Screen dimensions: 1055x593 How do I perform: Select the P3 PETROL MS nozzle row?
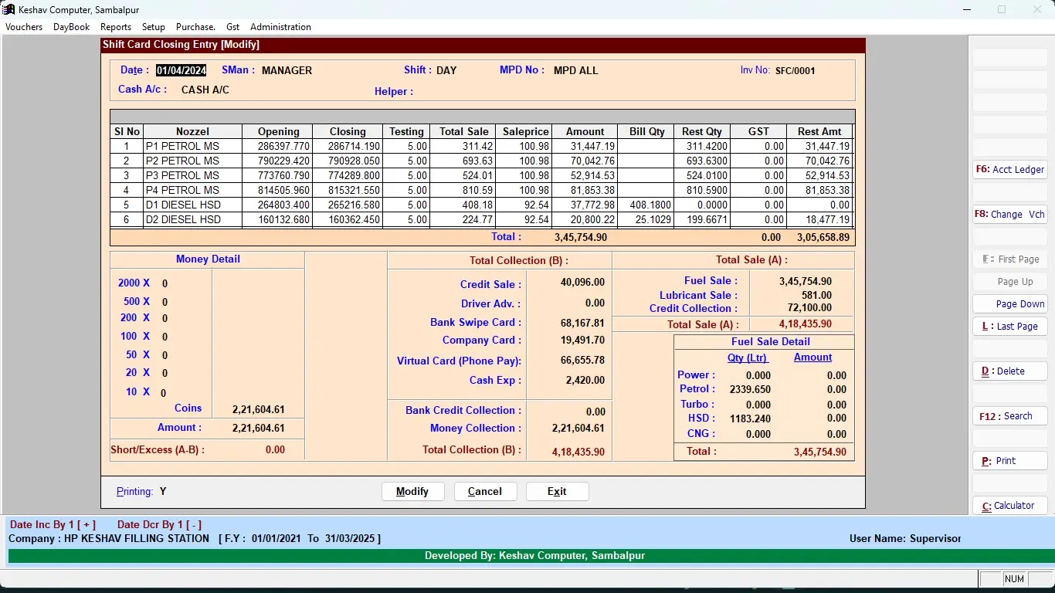481,175
